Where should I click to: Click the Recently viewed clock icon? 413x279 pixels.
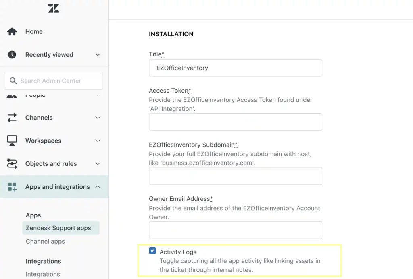click(x=12, y=54)
